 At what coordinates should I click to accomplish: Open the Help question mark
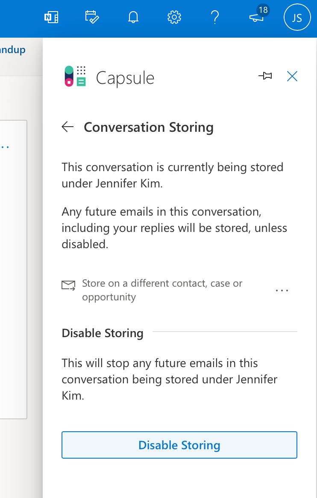point(215,17)
